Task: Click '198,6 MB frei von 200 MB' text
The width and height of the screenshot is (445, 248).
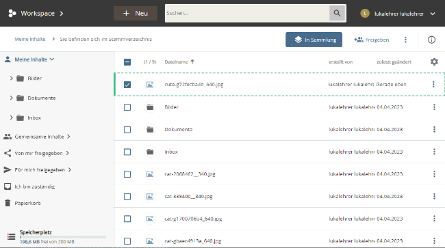Action: coord(47,242)
